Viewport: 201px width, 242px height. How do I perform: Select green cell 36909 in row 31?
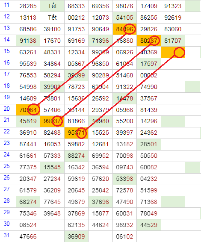coord(76,236)
